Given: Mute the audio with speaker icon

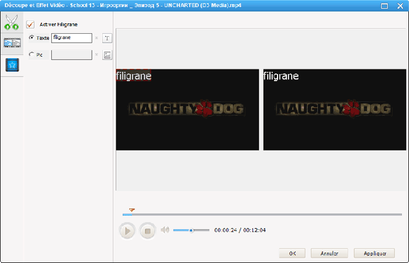Looking at the screenshot, I should point(165,230).
